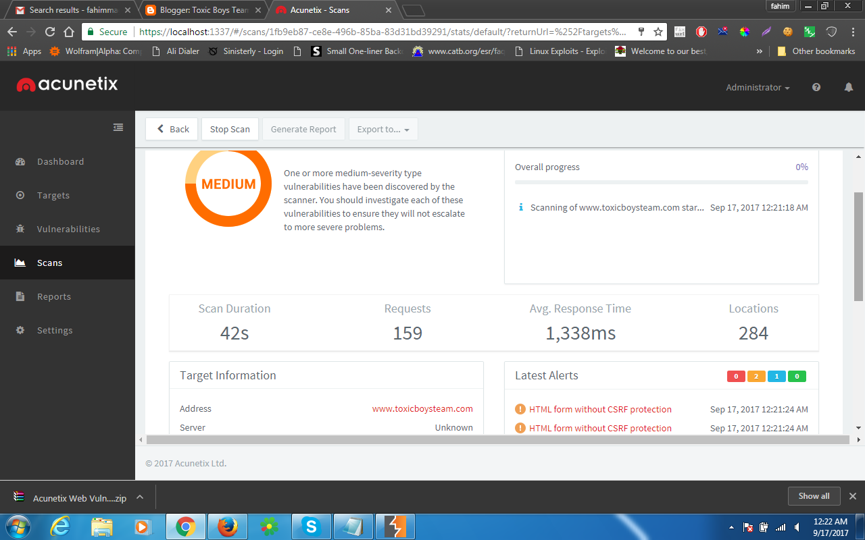This screenshot has height=540, width=865.
Task: Click the address bar URL field
Action: click(382, 32)
